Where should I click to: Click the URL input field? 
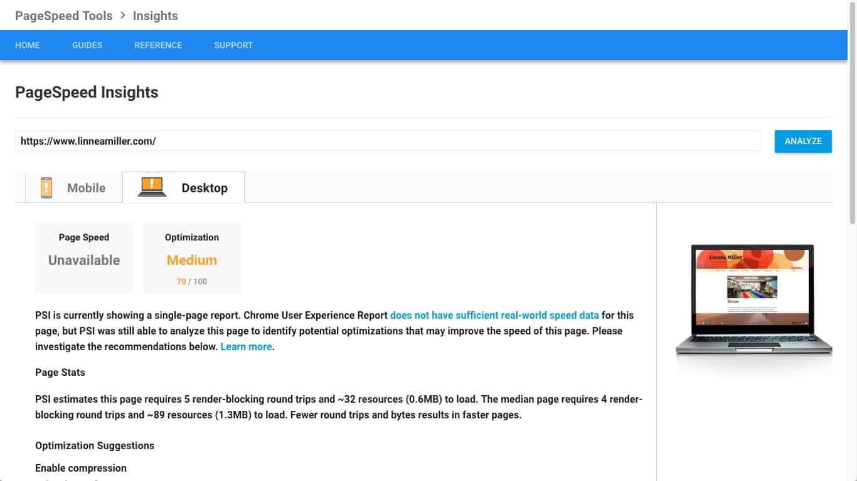[388, 141]
